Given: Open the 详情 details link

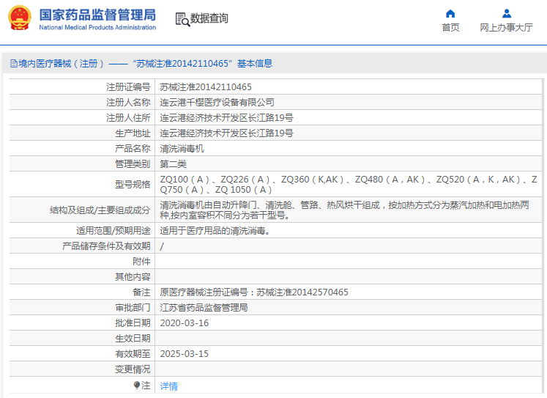Looking at the screenshot, I should (168, 386).
